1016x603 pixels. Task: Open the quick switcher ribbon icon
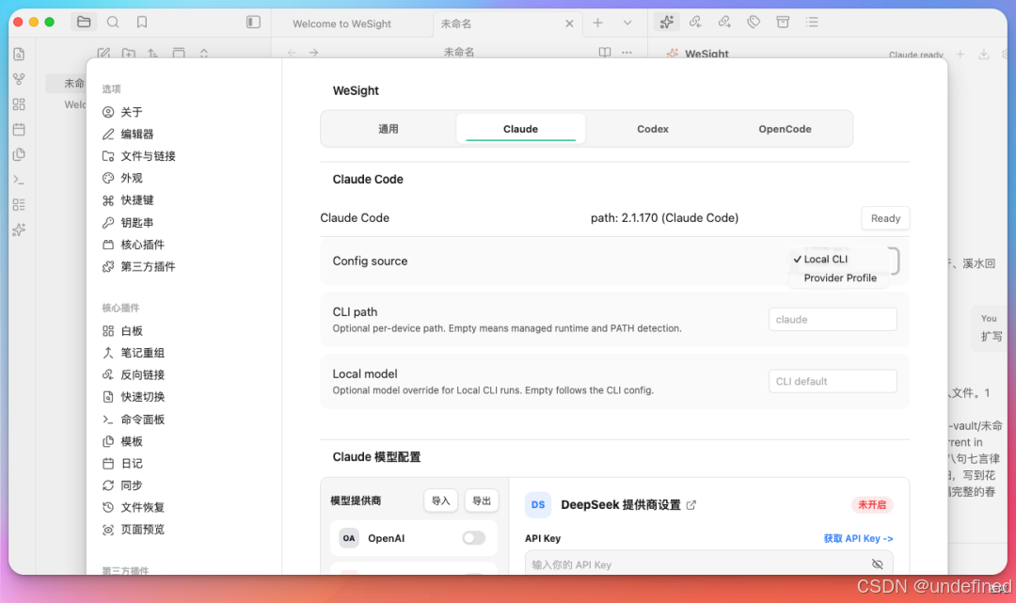19,55
